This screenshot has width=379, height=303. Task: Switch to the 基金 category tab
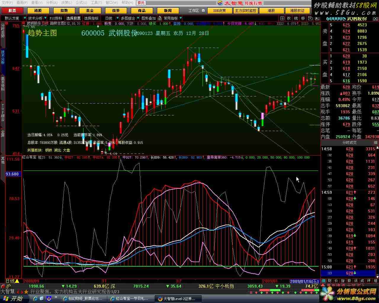(x=90, y=10)
